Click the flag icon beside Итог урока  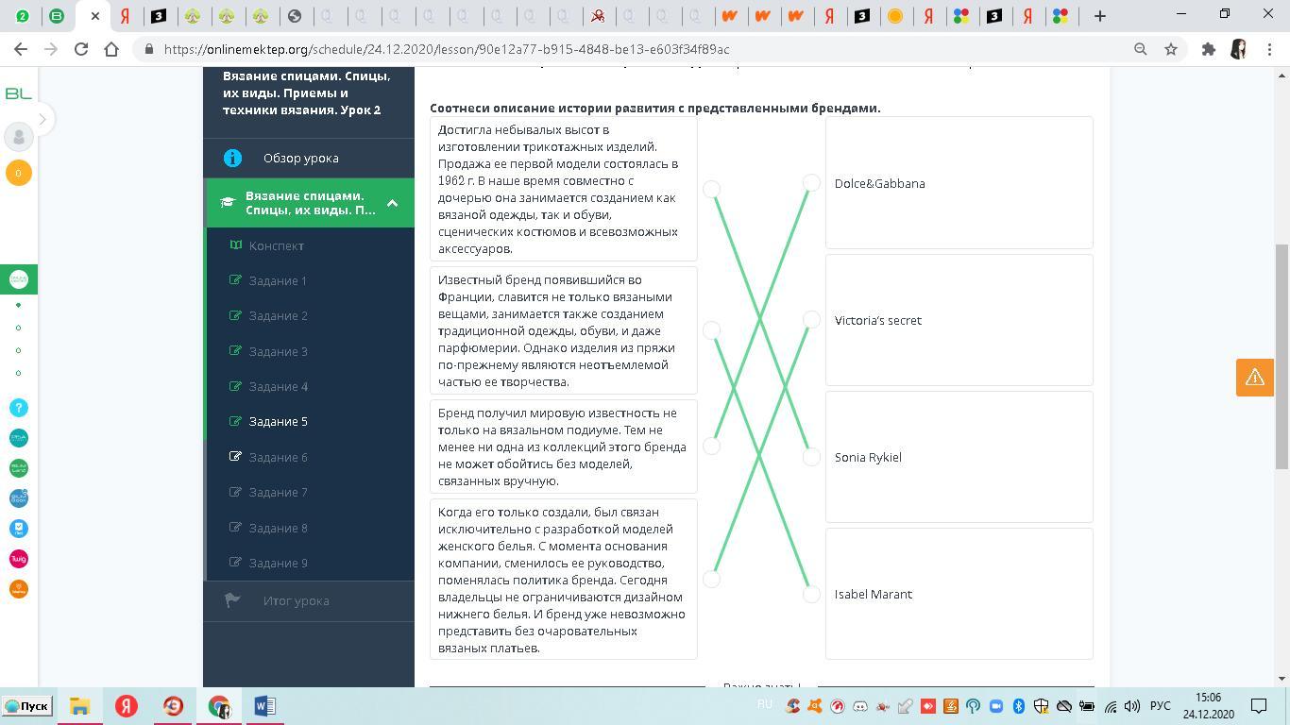(232, 600)
